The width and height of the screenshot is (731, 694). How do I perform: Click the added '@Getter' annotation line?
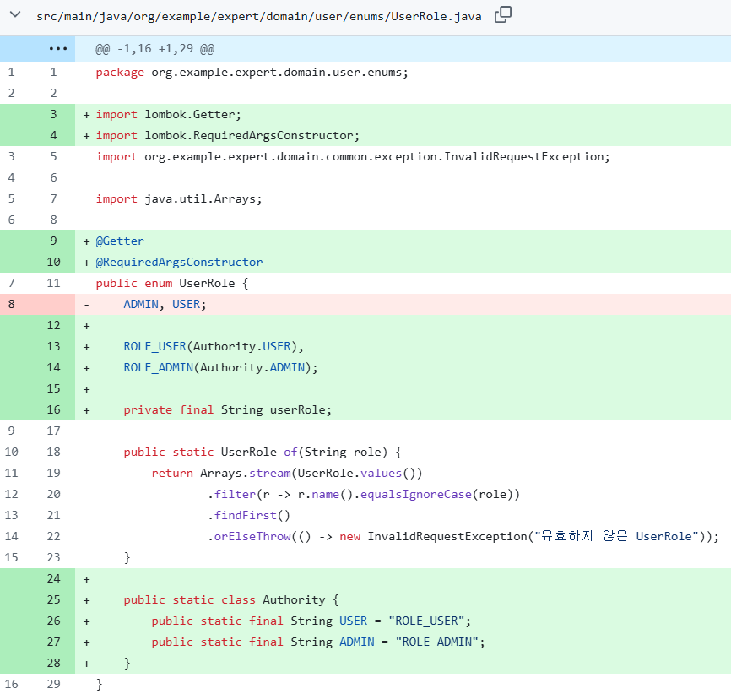120,241
